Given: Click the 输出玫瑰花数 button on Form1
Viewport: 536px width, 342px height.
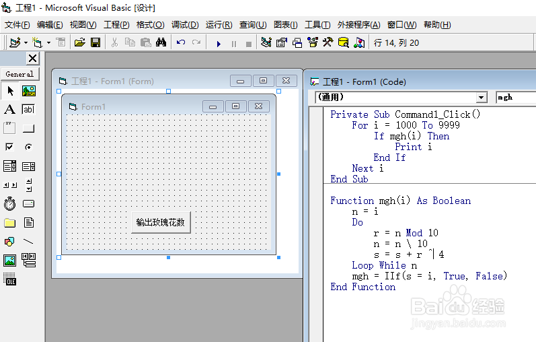Looking at the screenshot, I should (161, 222).
